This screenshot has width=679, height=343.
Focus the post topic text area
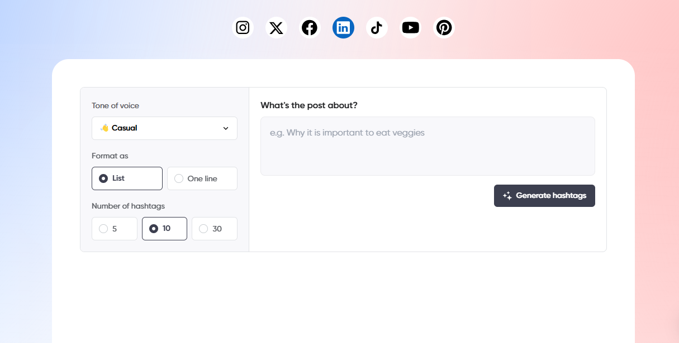[428, 146]
